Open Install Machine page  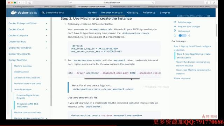pyautogui.click(x=21, y=72)
